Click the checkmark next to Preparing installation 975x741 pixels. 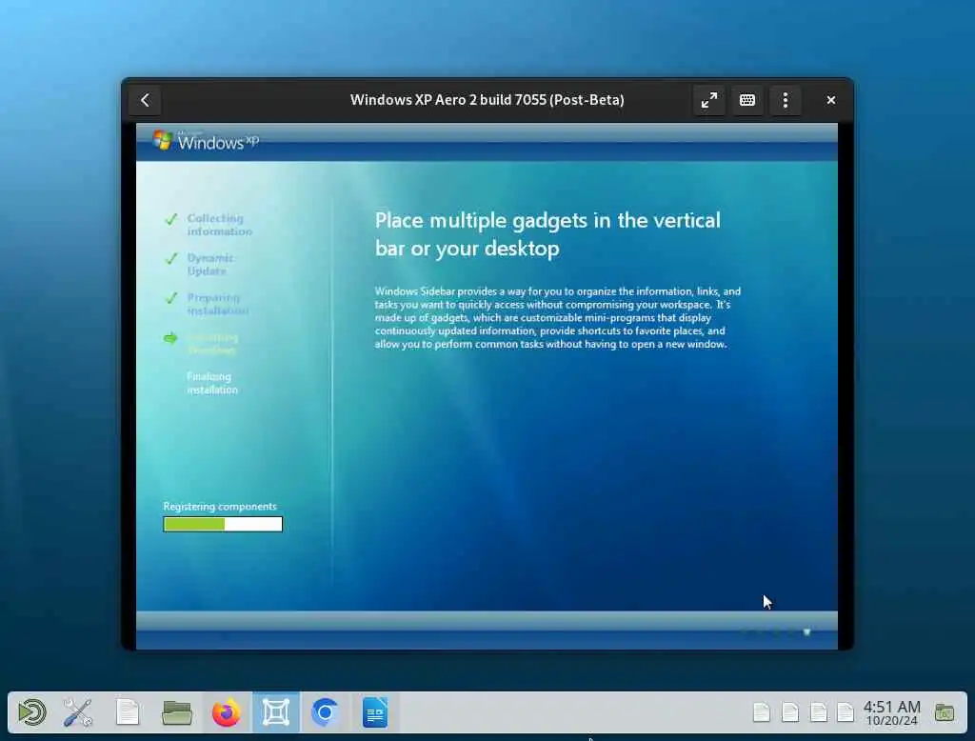pyautogui.click(x=171, y=299)
